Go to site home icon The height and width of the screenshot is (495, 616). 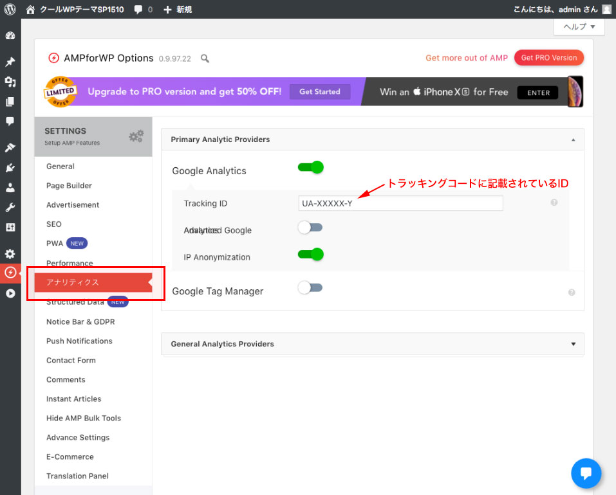(x=30, y=10)
